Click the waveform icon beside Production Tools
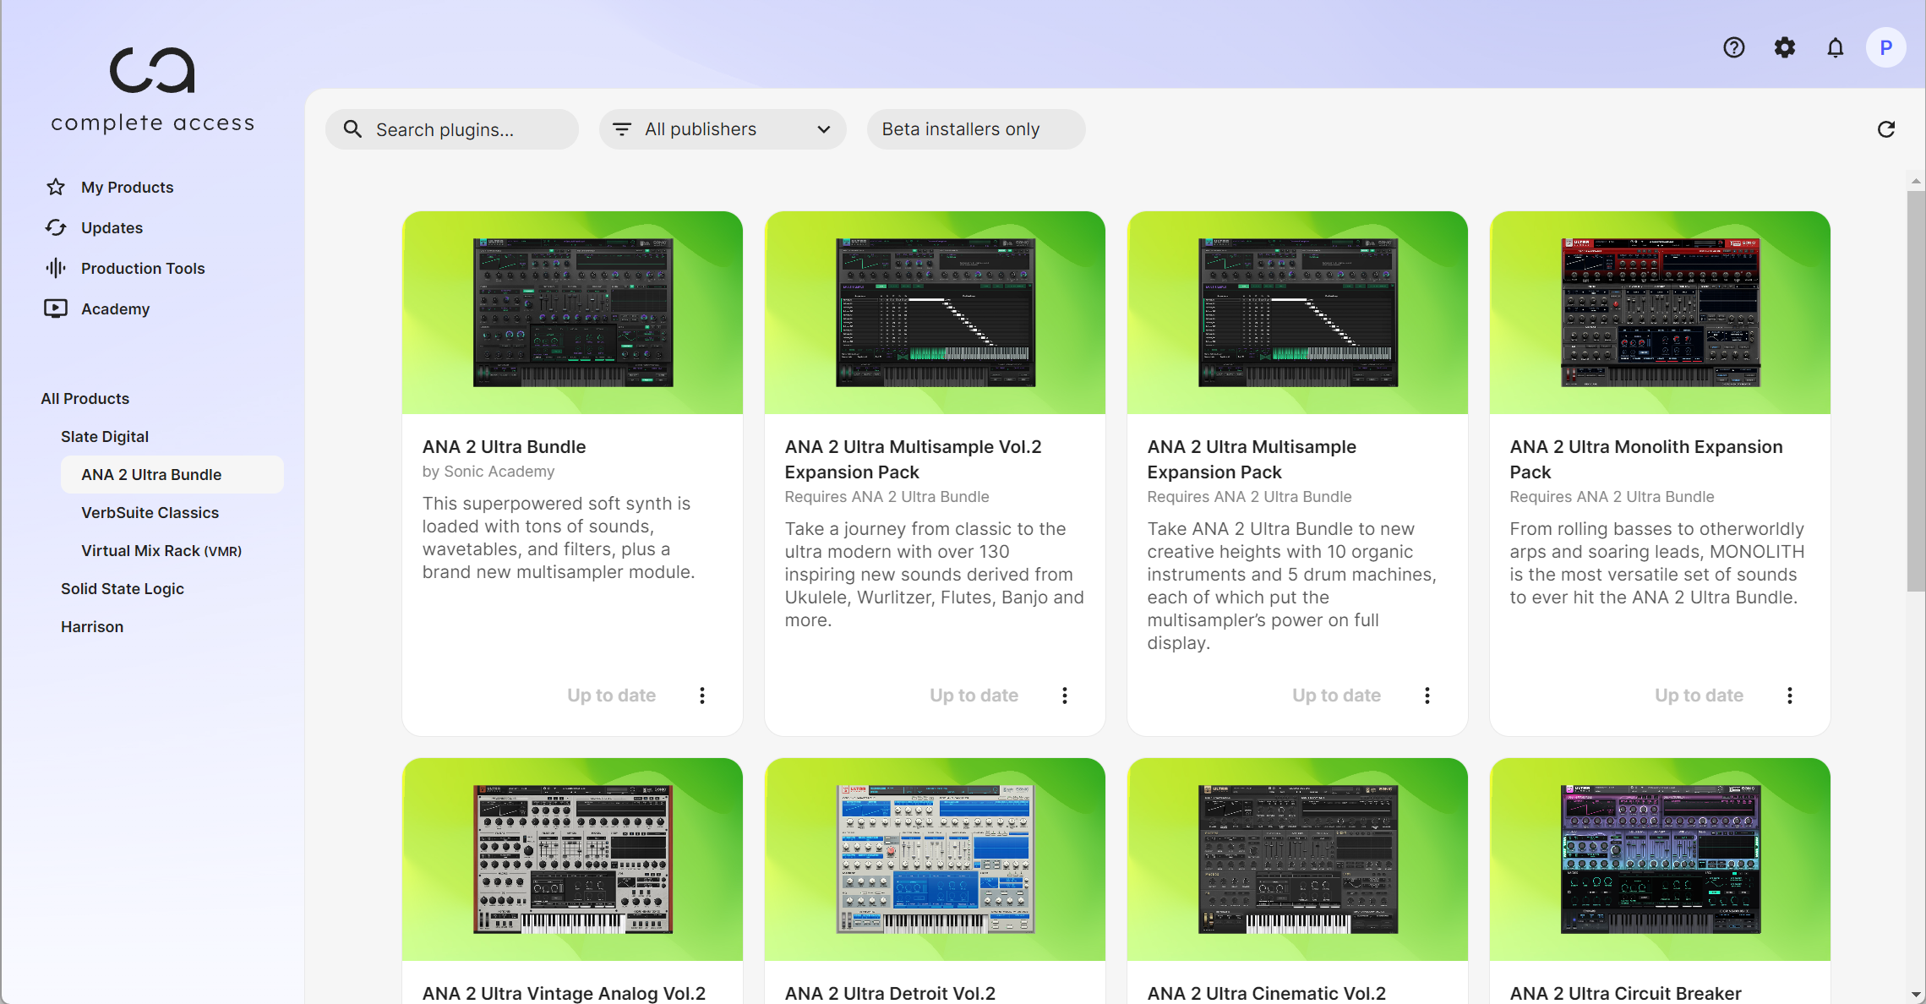Viewport: 1926px width, 1004px height. coord(56,268)
